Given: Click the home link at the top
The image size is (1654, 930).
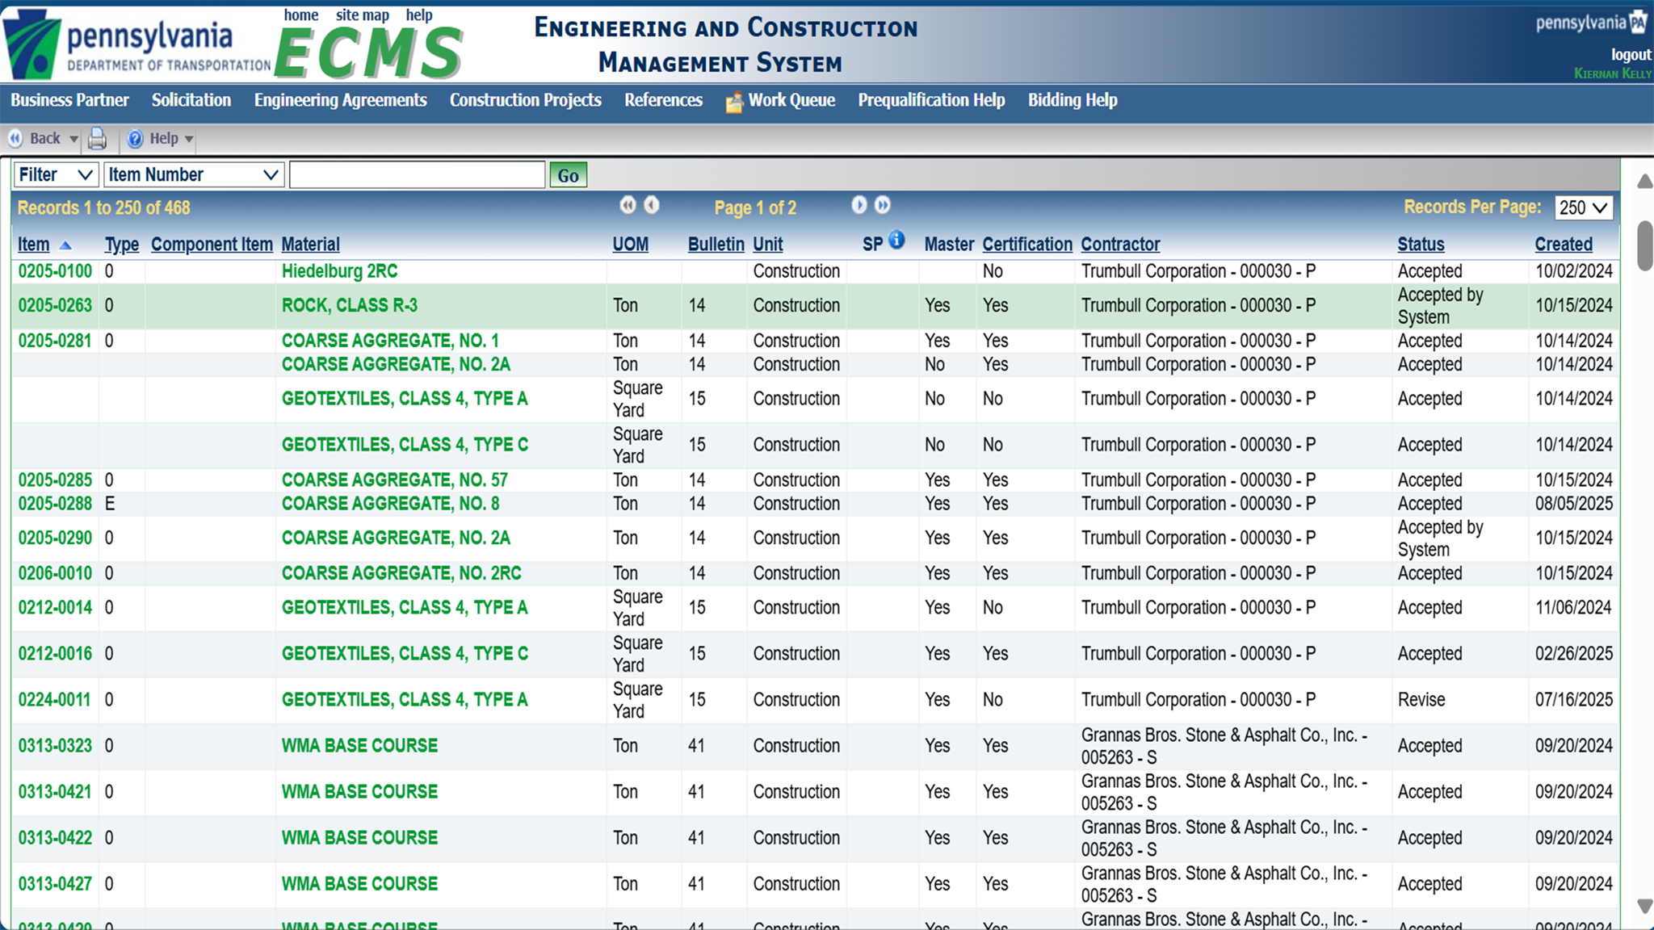Looking at the screenshot, I should 301,15.
